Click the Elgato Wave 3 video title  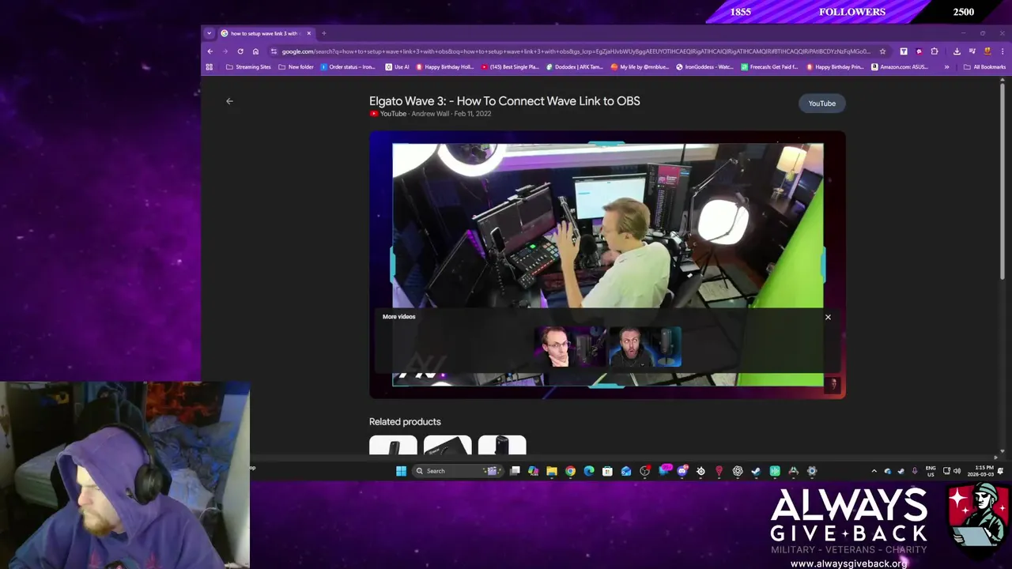504,101
